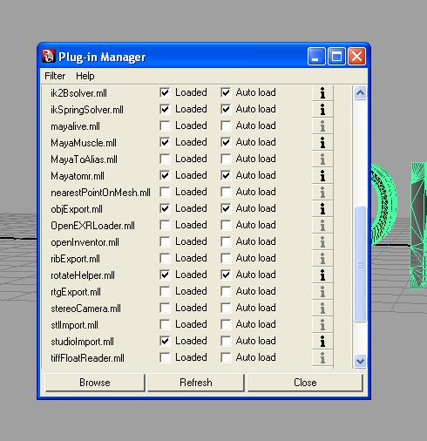Click the MayaMuscle.mll plug-in name
This screenshot has height=441, width=427.
click(x=84, y=143)
